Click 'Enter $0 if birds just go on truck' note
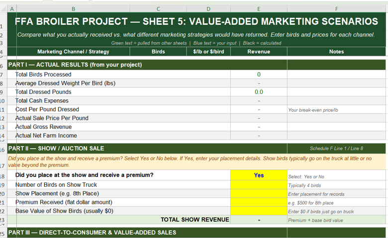This screenshot has height=238, width=388. (x=321, y=212)
